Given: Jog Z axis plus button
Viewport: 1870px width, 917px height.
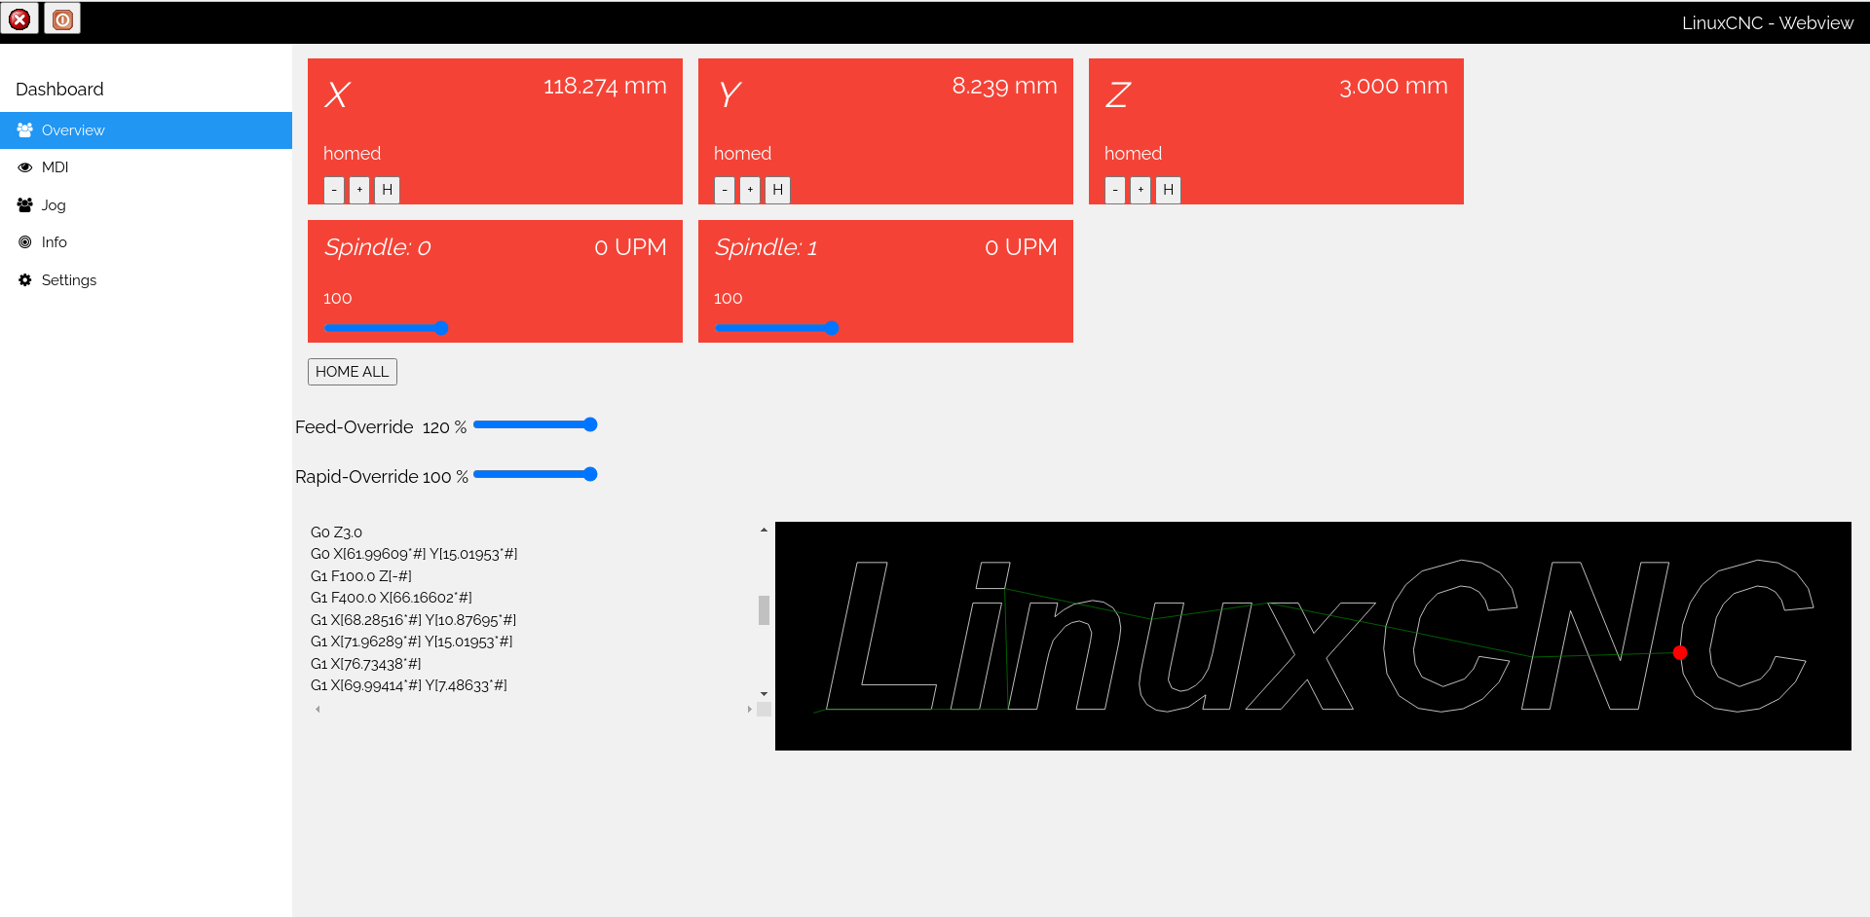Looking at the screenshot, I should [x=1141, y=190].
